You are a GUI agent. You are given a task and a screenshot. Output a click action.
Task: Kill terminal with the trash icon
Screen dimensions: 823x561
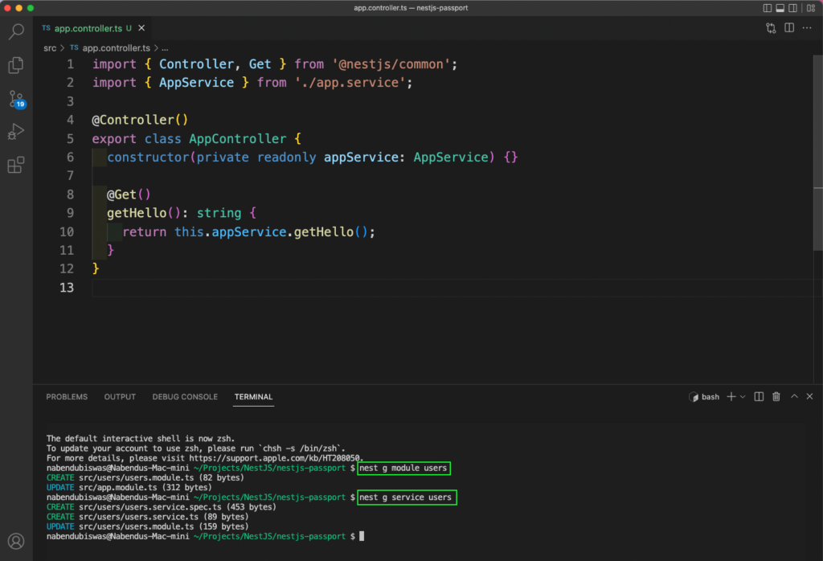[776, 397]
